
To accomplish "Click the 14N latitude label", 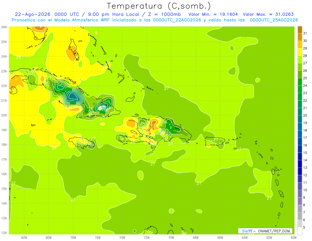I will point(4,203).
